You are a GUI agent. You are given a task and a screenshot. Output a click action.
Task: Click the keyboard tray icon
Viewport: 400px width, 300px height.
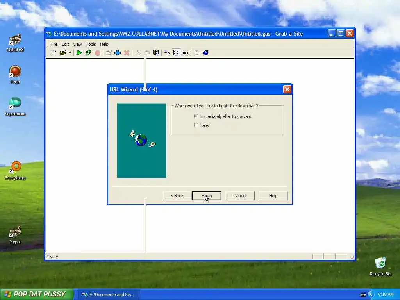363,295
